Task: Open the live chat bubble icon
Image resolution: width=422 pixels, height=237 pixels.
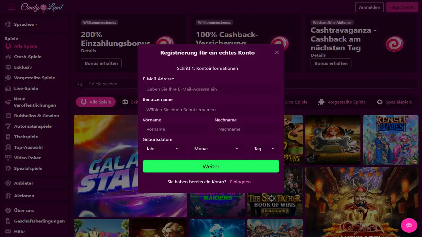Action: click(x=409, y=225)
